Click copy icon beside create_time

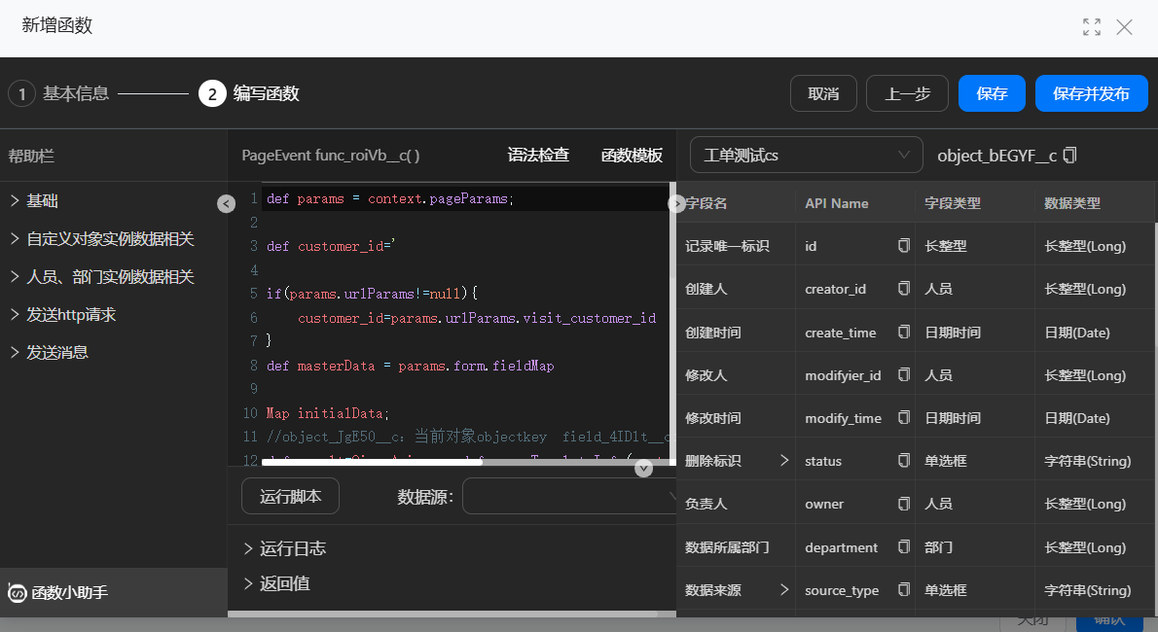[904, 333]
